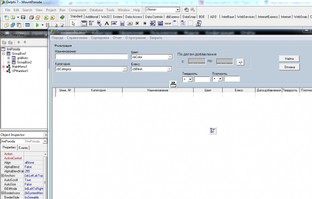Image resolution: width=312 pixels, height=199 pixels.
Task: Pick the Frames component in palette
Action: pyautogui.click(x=84, y=24)
